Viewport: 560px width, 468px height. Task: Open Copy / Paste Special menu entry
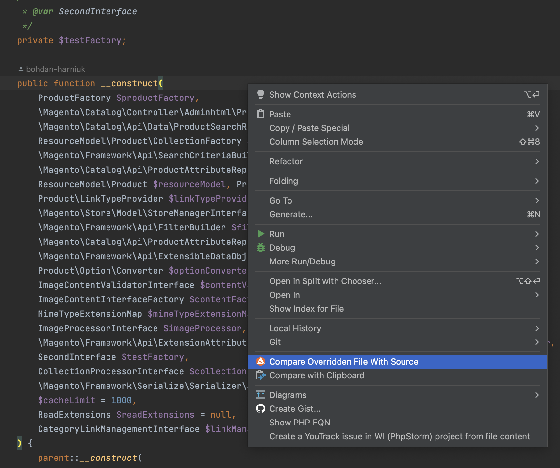pyautogui.click(x=397, y=128)
